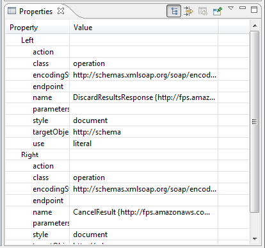Screen dimensions: 265x248
Task: Select the Left category row
Action: (x=127, y=40)
